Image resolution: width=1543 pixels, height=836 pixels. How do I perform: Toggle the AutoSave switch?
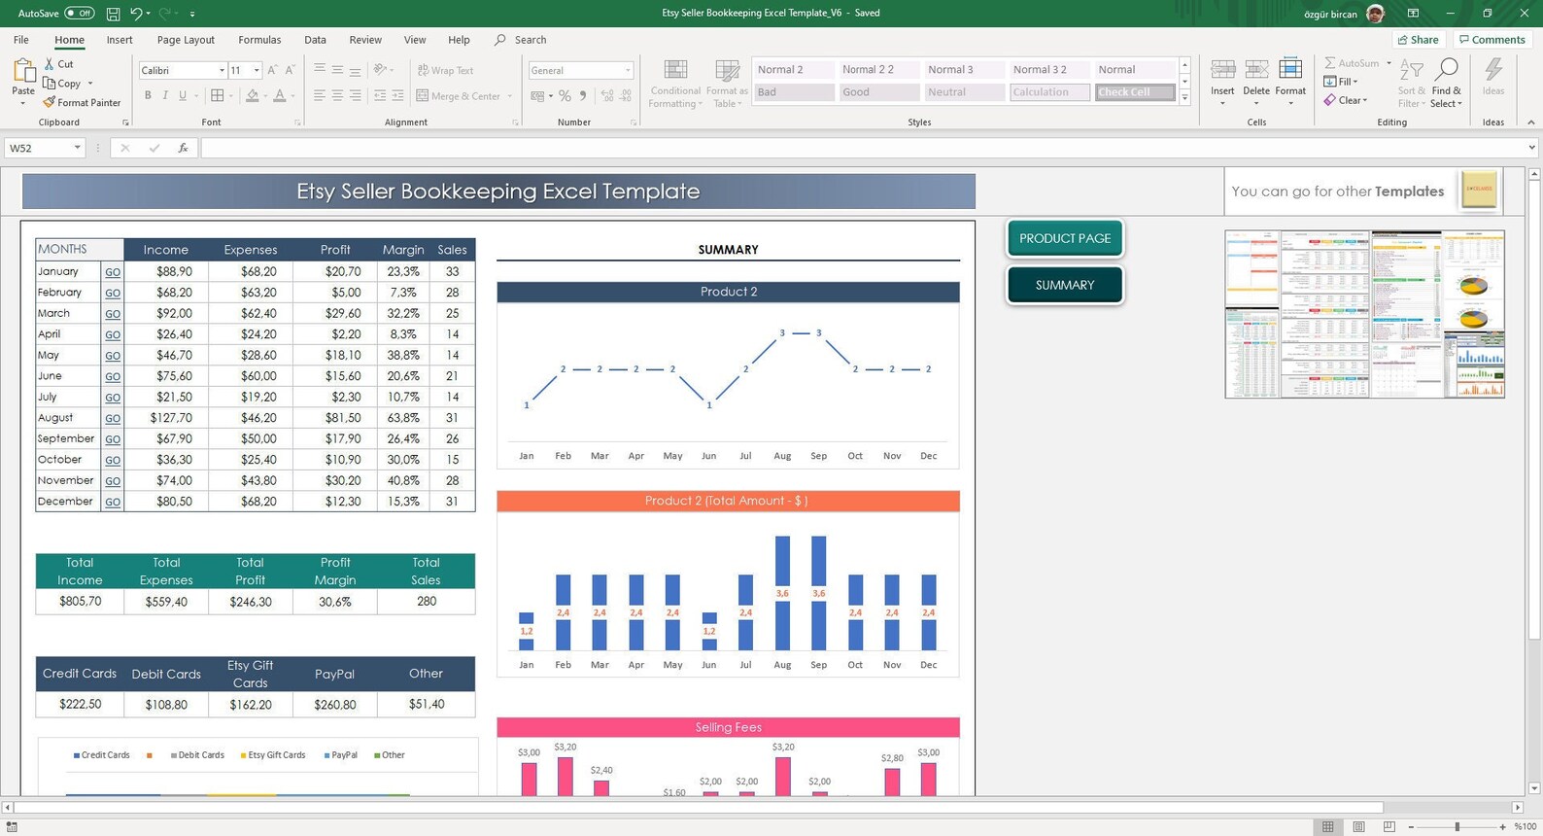79,14
